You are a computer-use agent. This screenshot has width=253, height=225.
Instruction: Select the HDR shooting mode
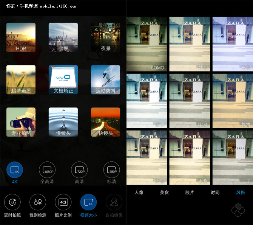click(x=21, y=37)
